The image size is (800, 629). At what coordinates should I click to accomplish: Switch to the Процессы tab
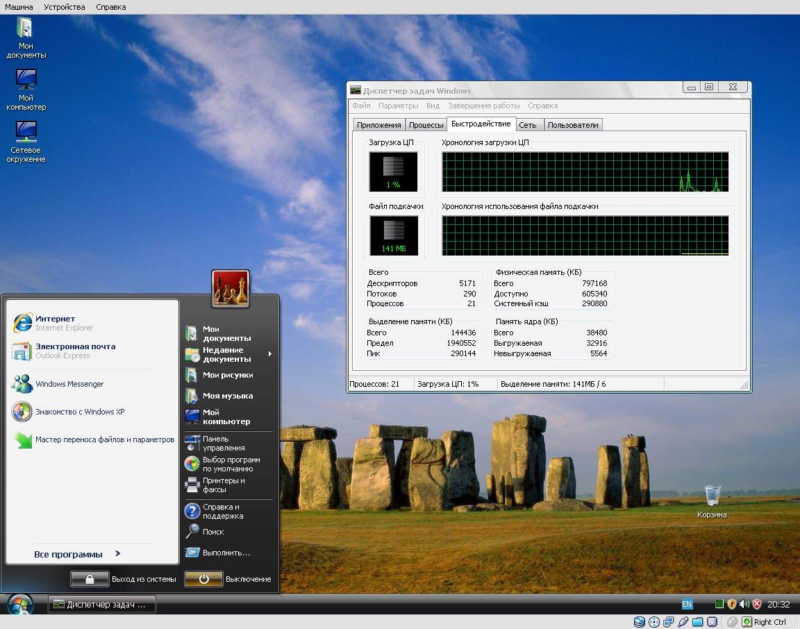coord(426,125)
